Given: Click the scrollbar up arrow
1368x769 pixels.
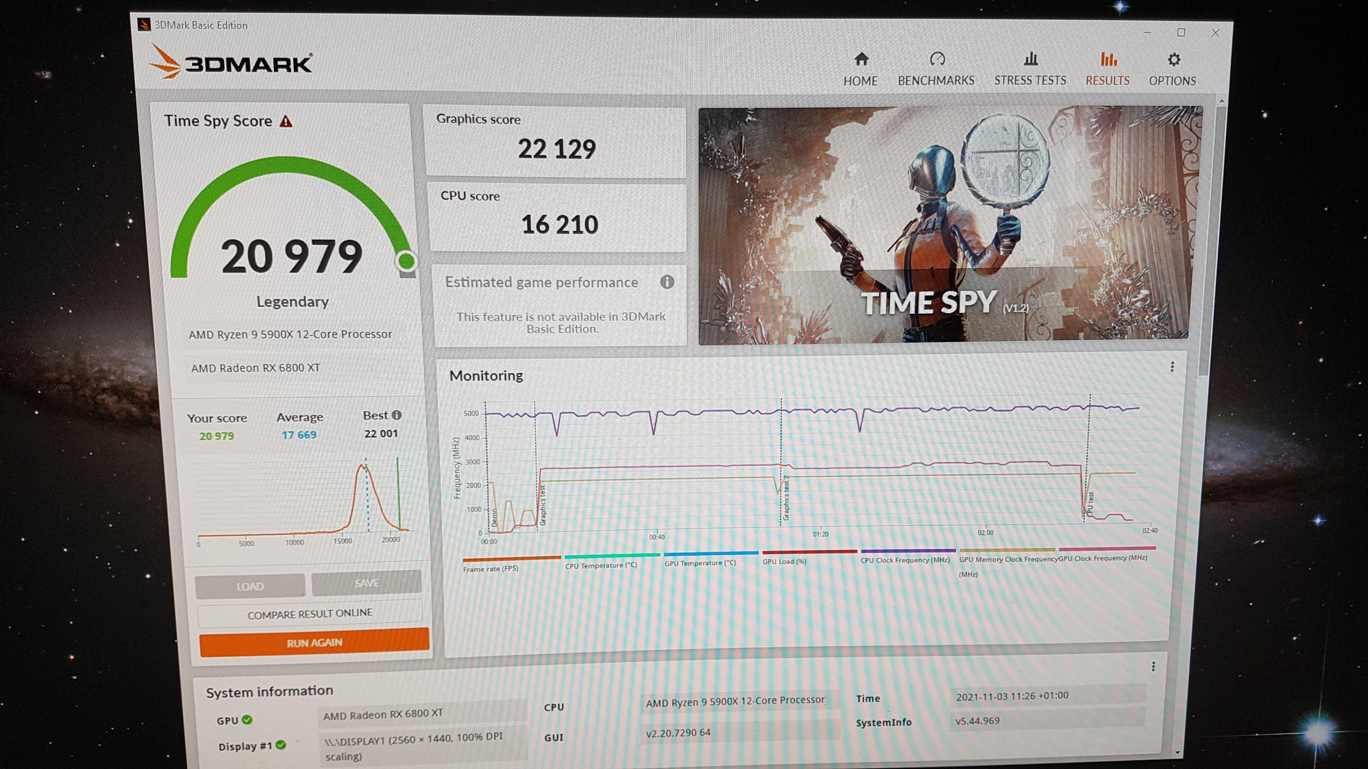Looking at the screenshot, I should pos(1222,100).
